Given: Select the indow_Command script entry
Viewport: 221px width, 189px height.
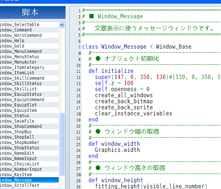Looking at the screenshot, I should pyautogui.click(x=29, y=30).
